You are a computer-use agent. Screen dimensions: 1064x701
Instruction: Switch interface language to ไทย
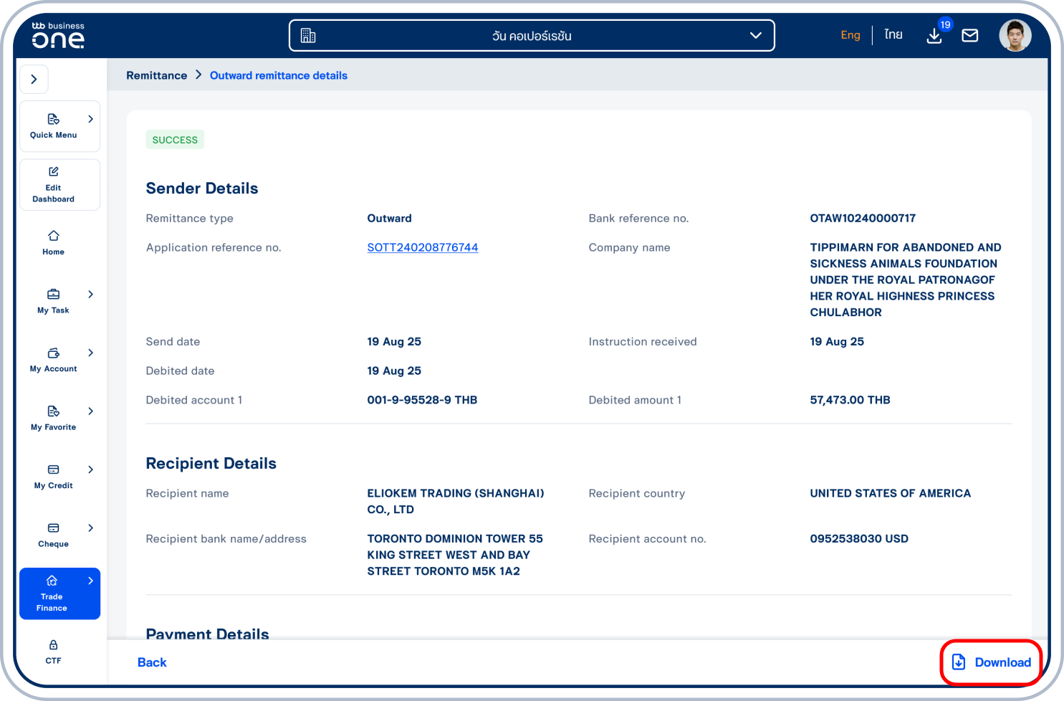click(893, 34)
